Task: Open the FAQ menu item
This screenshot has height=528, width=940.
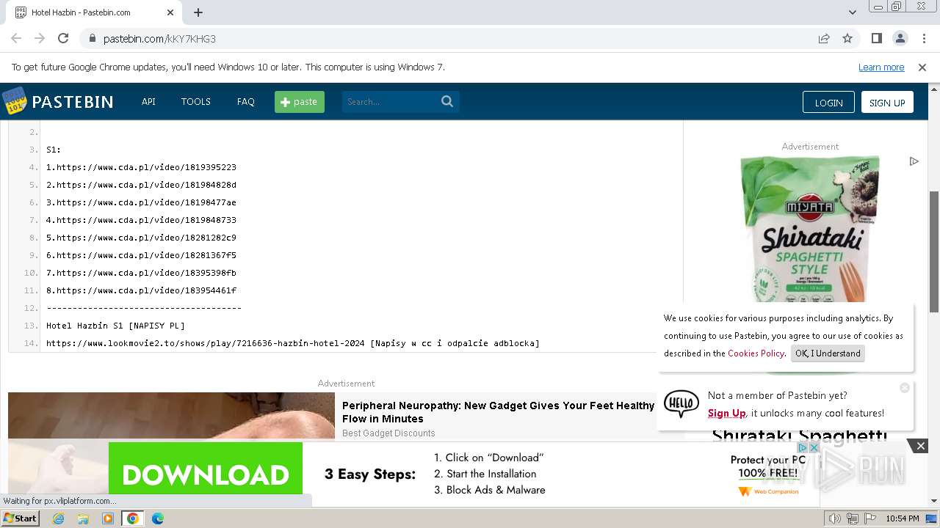Action: [x=246, y=102]
